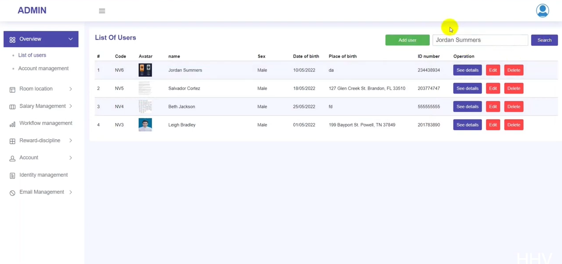Click the Email Management icon
Screen dimensions: 562x264
(x=12, y=193)
